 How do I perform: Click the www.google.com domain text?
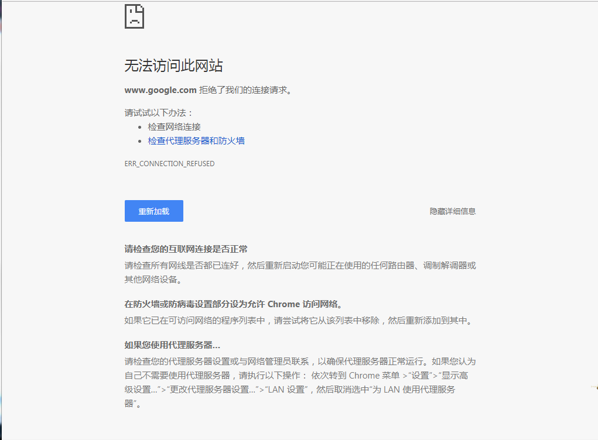tap(160, 90)
